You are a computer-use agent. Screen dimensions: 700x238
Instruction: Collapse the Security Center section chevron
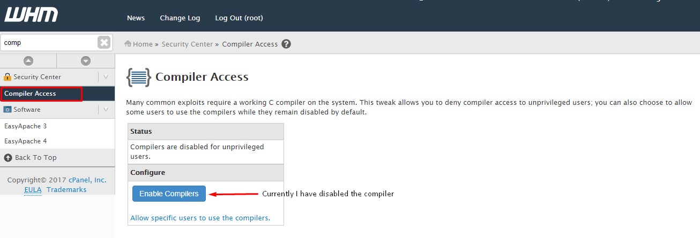pos(106,77)
